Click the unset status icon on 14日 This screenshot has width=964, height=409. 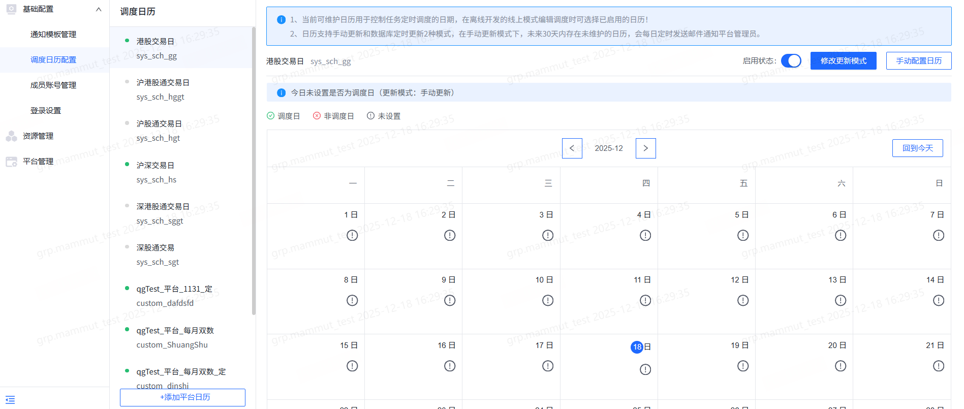click(x=939, y=300)
